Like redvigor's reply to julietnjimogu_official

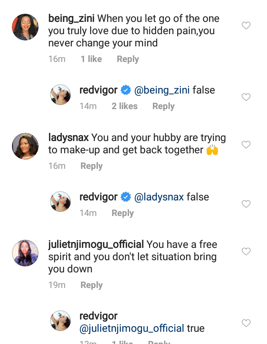[246, 323]
